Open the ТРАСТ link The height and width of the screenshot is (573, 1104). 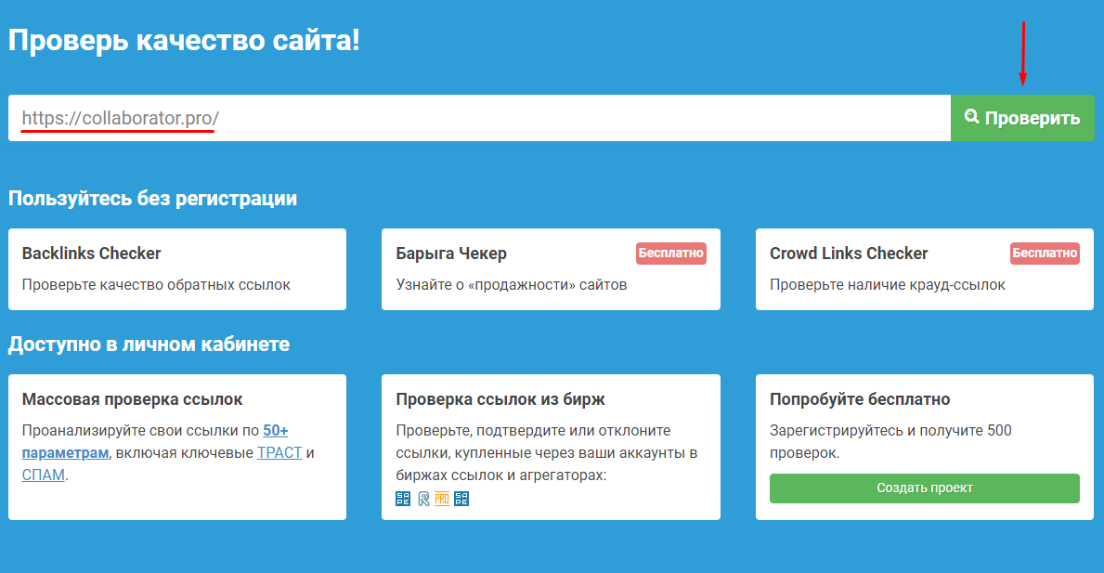coord(279,453)
